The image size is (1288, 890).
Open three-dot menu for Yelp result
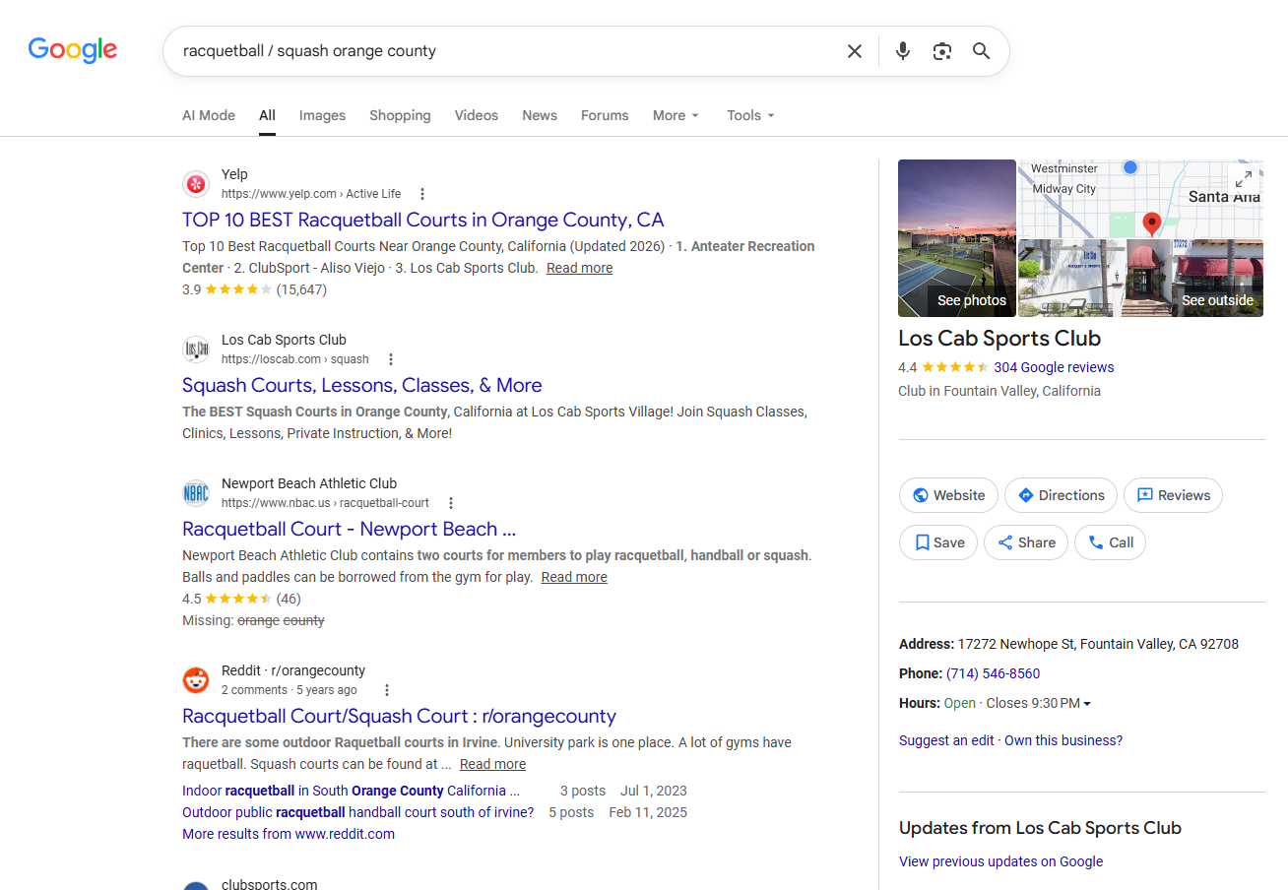point(422,194)
